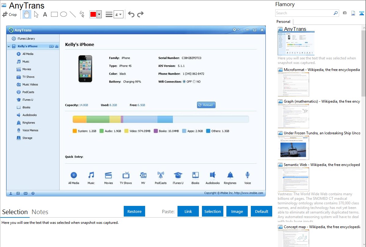Open the line width dropdown showing 4
The image size is (366, 247).
(118, 14)
